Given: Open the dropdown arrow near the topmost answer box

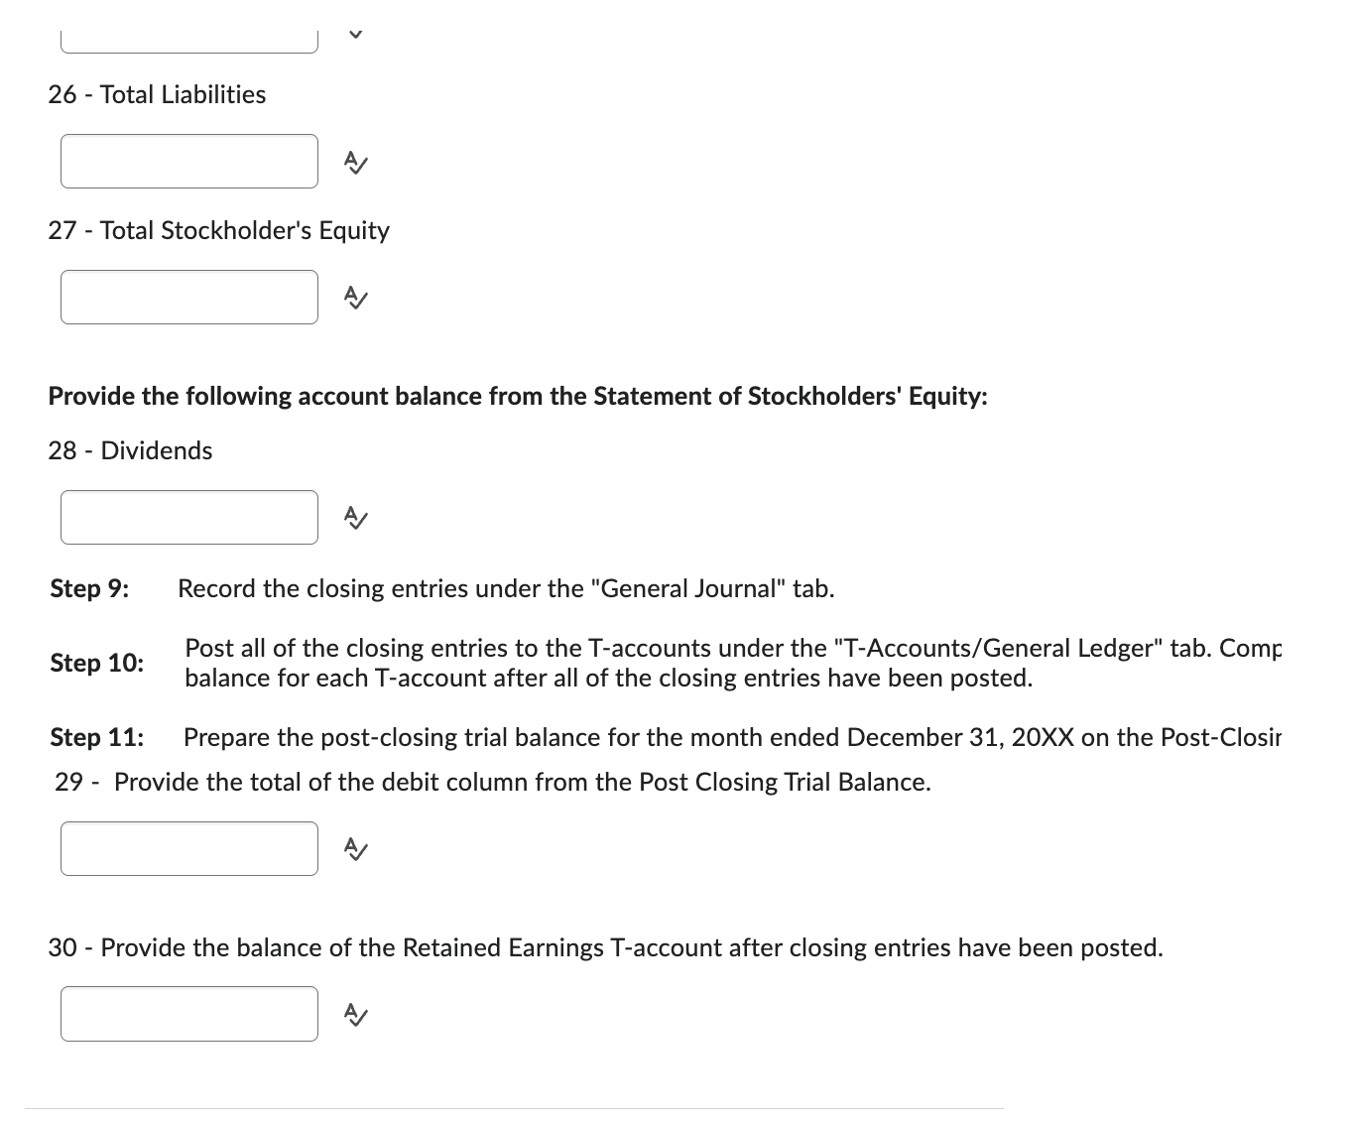Looking at the screenshot, I should (x=357, y=33).
